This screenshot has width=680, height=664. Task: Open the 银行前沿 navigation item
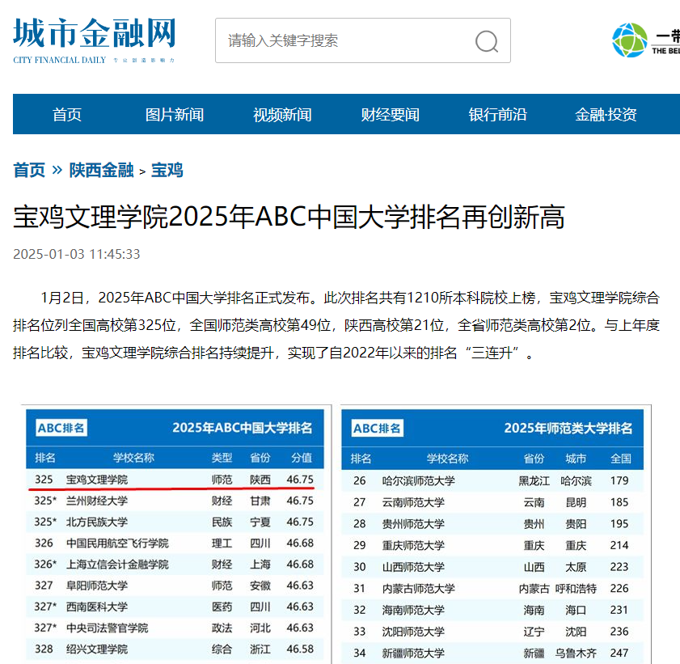pos(497,115)
